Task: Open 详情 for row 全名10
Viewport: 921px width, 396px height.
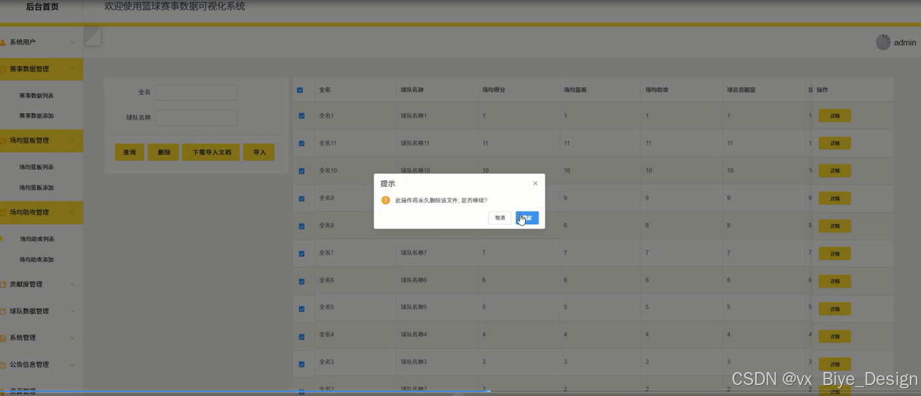Action: 834,171
